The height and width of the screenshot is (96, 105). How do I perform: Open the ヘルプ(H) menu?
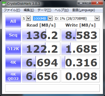[62, 10]
